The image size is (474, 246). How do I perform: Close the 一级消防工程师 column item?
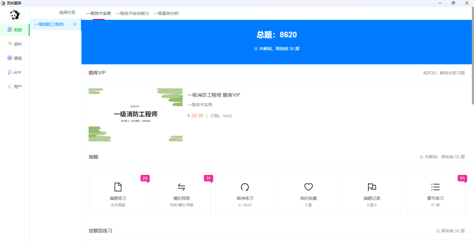click(x=75, y=24)
